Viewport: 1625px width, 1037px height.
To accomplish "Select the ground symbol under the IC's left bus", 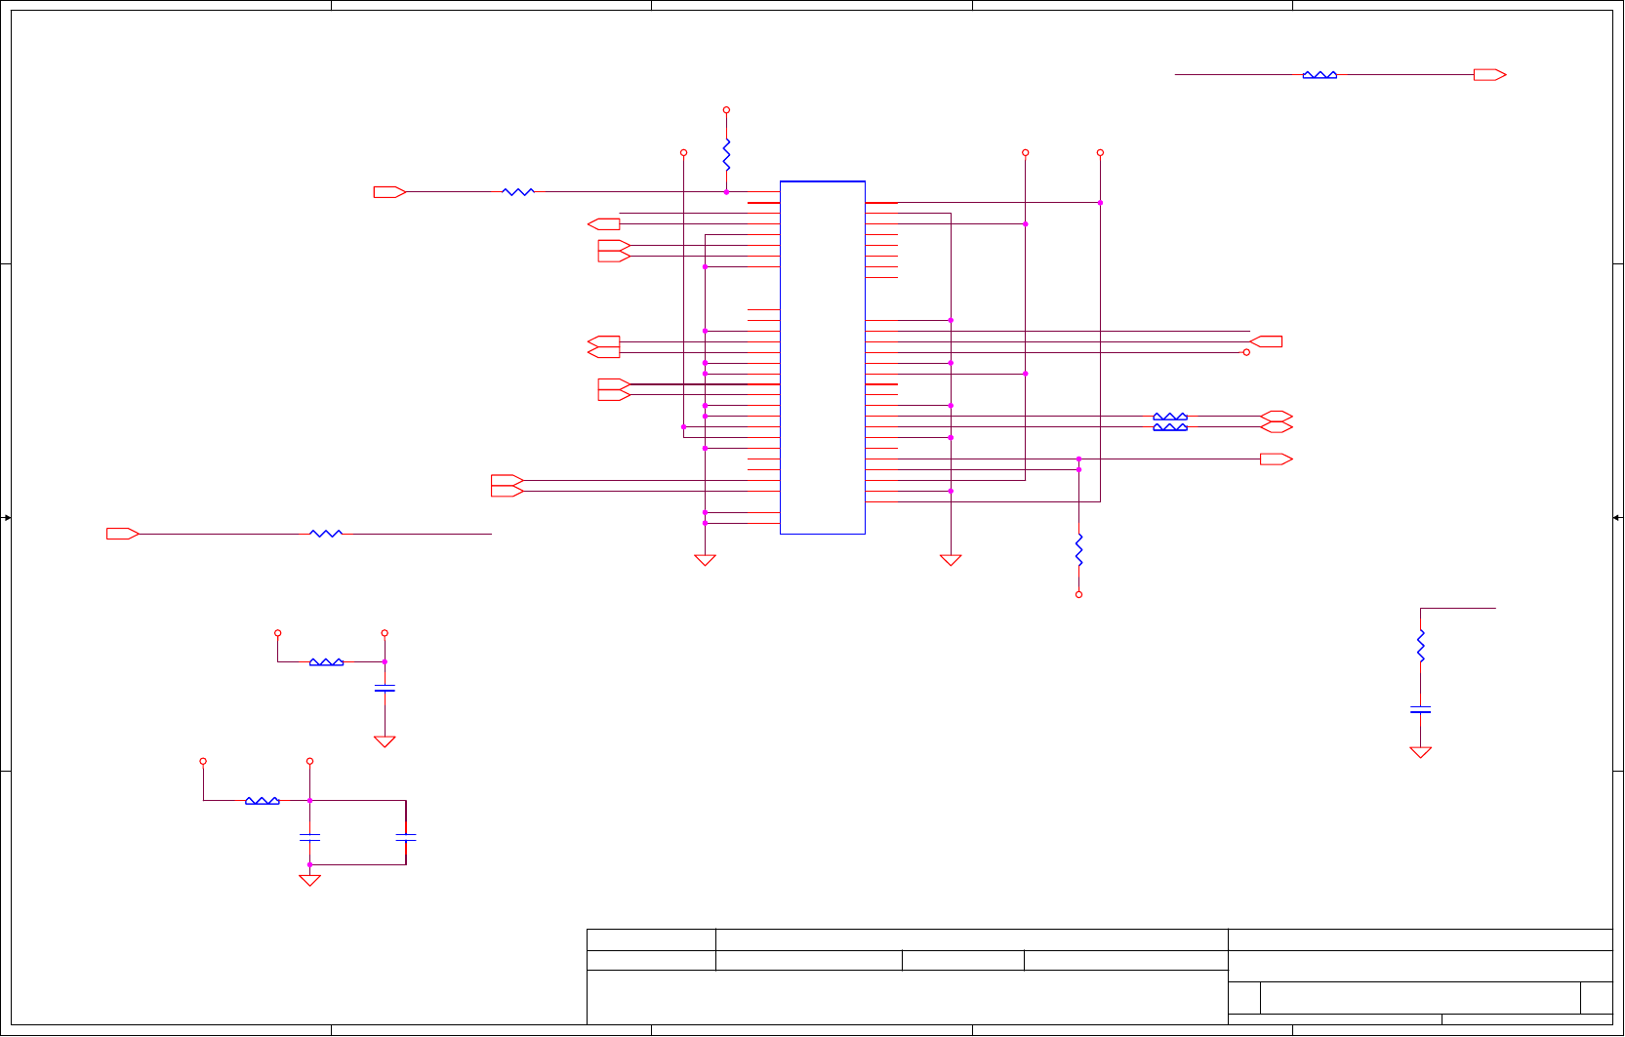I will tap(705, 560).
